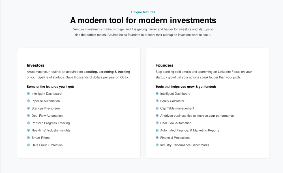The image size is (283, 173).
Task: Click the check icon beside Portfolio Progress Tracking
Action: (x=28, y=123)
